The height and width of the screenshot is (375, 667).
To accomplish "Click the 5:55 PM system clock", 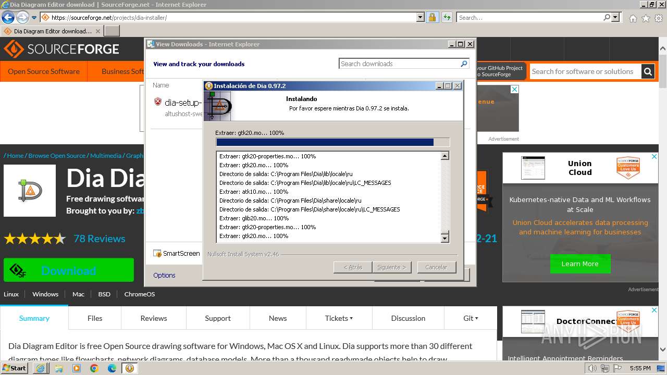I will 640,368.
